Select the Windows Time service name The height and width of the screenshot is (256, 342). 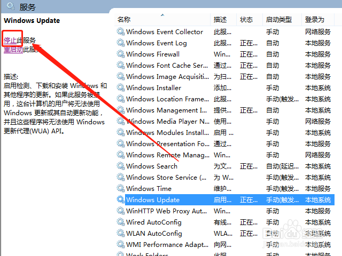pos(149,189)
